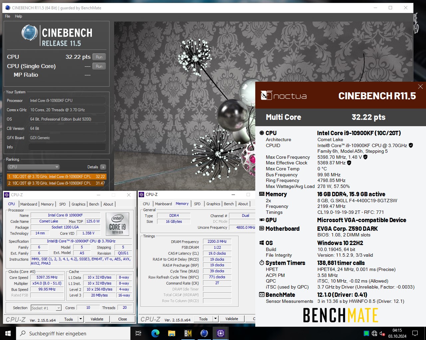Open the Graphics tab in left CPU-Z
The height and width of the screenshot is (340, 426).
pos(79,204)
